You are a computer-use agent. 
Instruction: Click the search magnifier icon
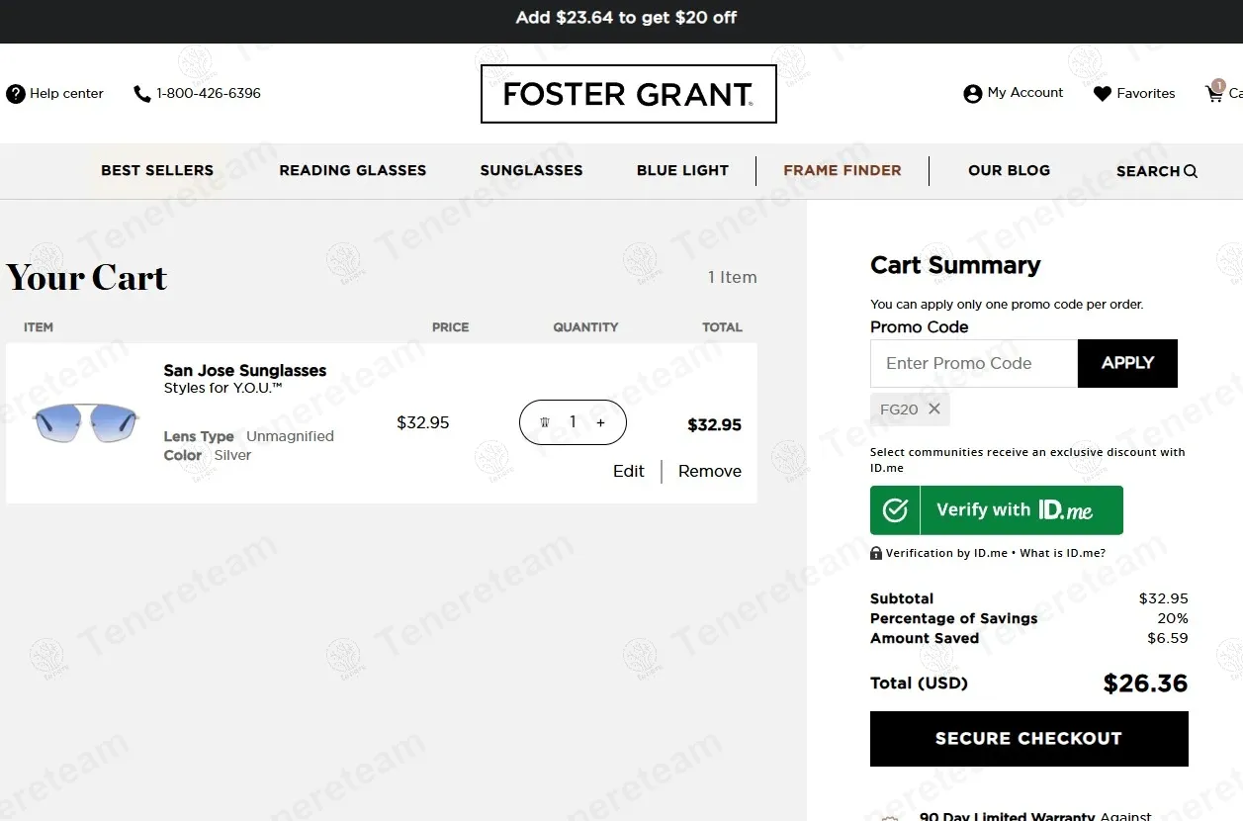[x=1191, y=171]
